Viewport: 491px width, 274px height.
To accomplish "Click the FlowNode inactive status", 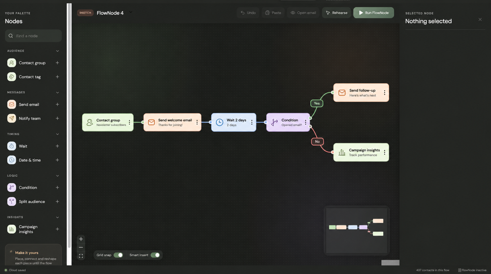I will [473, 270].
